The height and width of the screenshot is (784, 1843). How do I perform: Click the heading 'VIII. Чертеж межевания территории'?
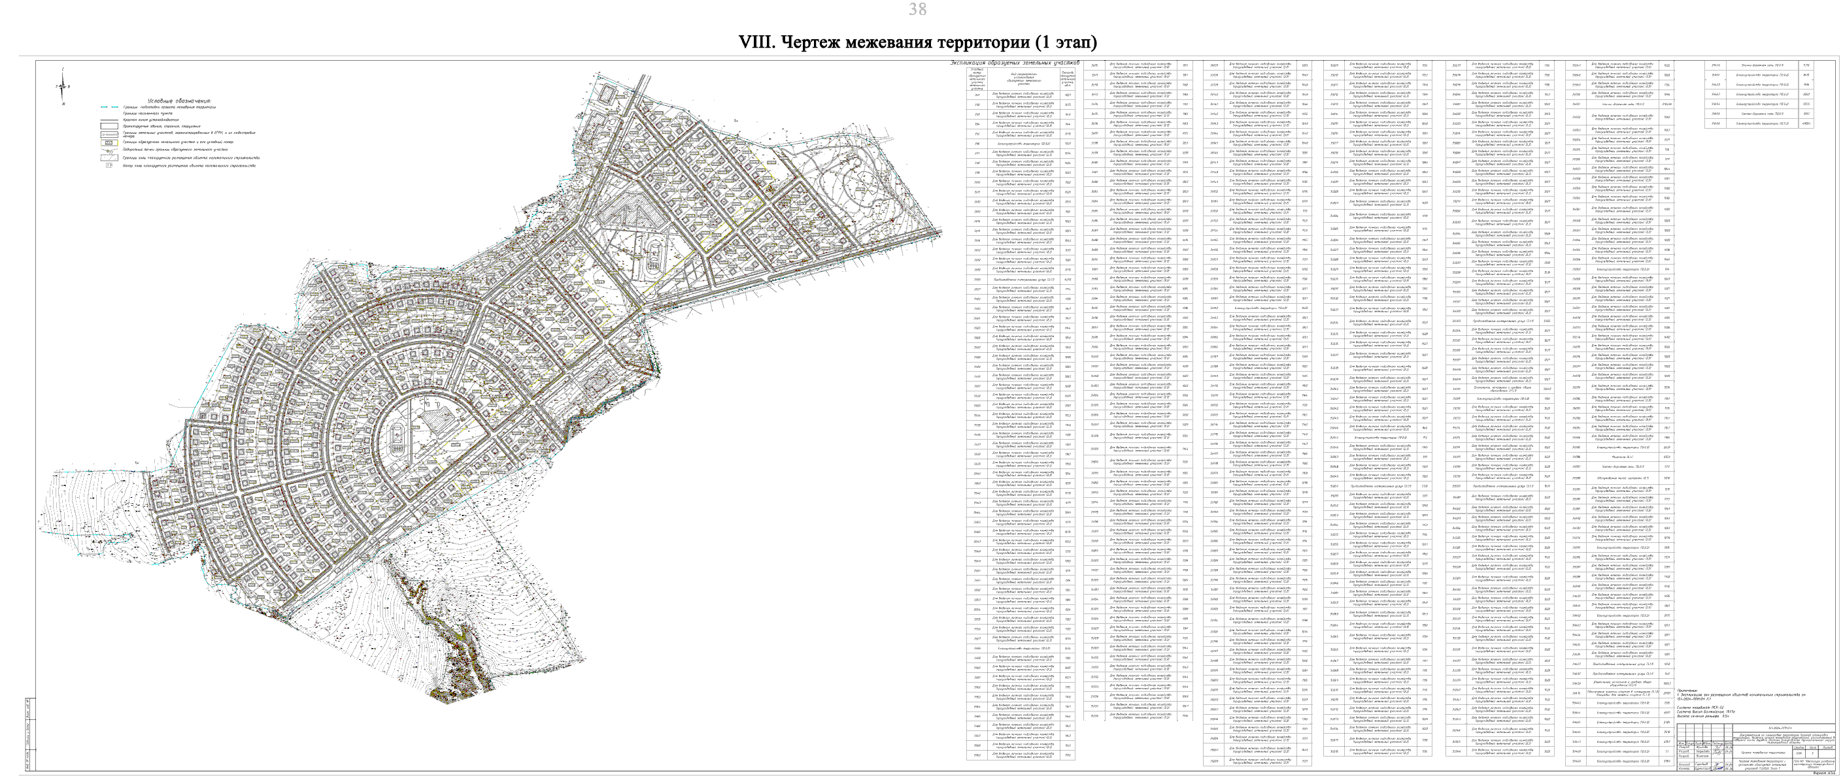918,42
